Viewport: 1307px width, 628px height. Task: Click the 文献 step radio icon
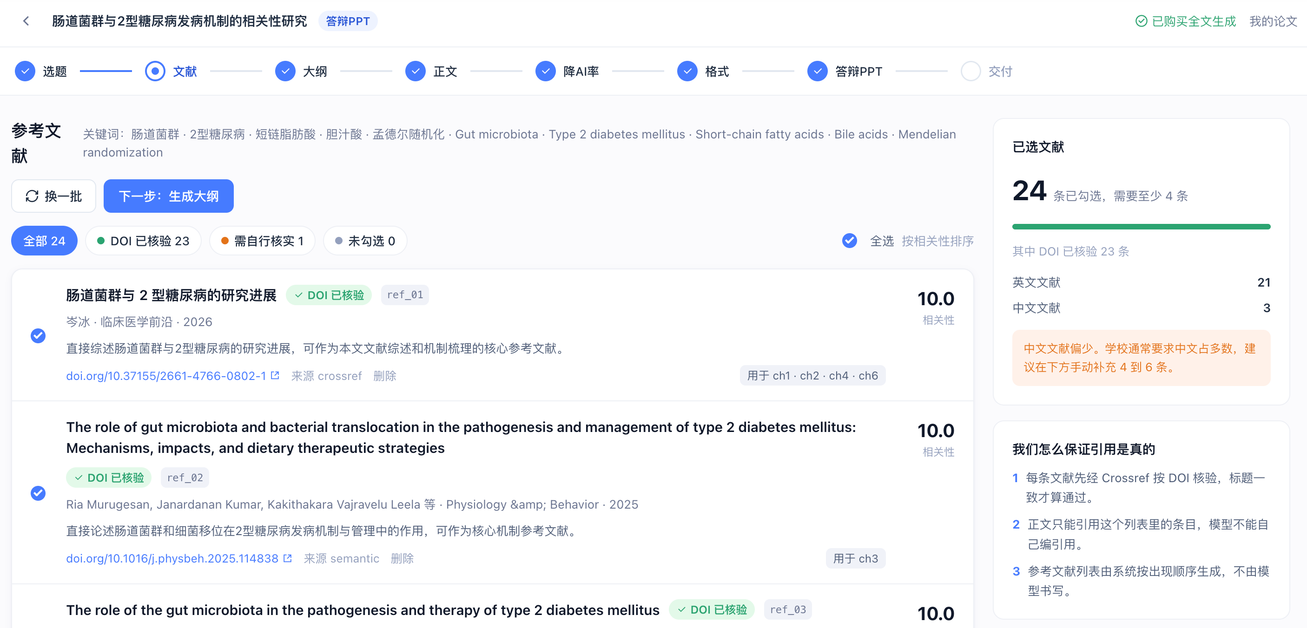[155, 72]
